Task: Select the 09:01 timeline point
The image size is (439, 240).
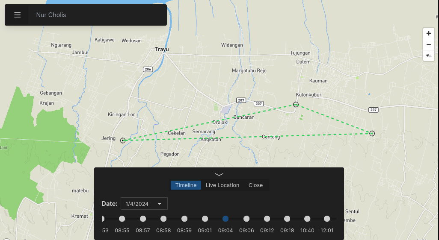Action: pyautogui.click(x=205, y=219)
